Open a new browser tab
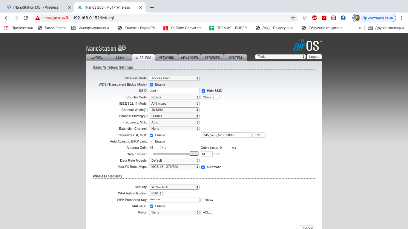408x229 pixels. click(x=152, y=7)
